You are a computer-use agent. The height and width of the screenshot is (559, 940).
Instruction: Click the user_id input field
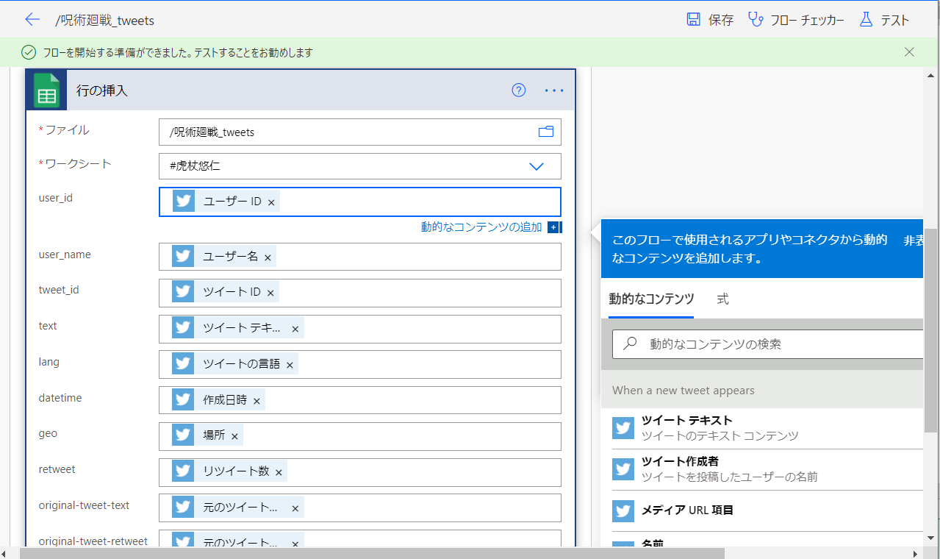[x=360, y=202]
